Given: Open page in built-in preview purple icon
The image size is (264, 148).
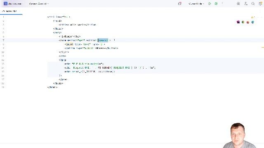Looking at the screenshot, I should click(x=238, y=22).
